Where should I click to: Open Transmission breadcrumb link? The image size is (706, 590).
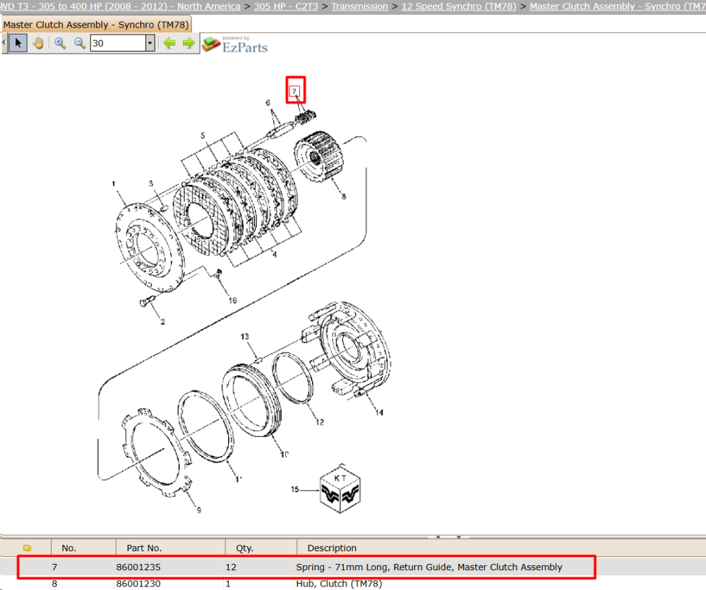click(x=359, y=6)
